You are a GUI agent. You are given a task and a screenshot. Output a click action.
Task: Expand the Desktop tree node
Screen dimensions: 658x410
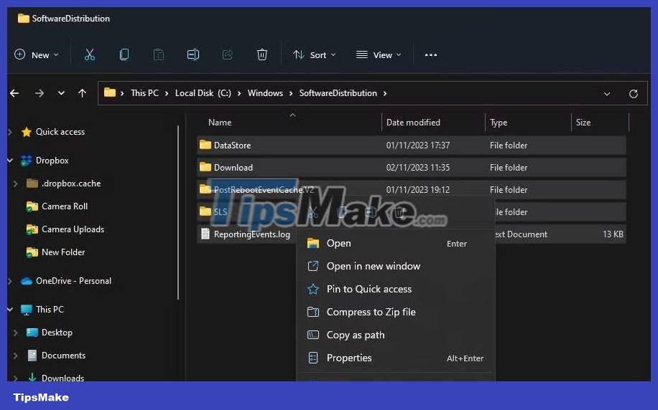[x=16, y=333]
